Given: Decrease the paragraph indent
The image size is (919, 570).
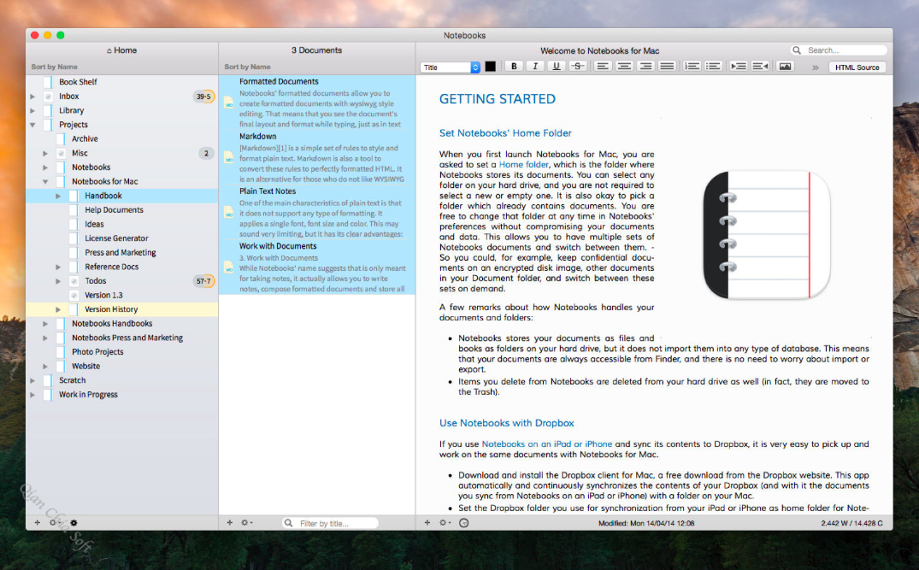Looking at the screenshot, I should 760,67.
